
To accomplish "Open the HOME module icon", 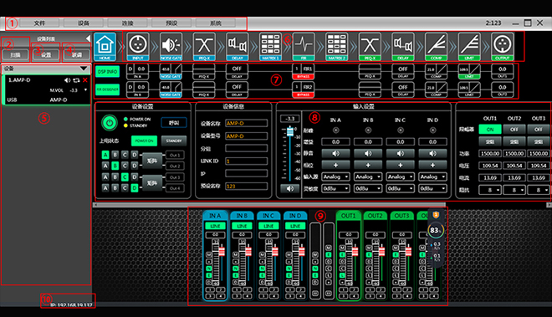I will pyautogui.click(x=105, y=47).
